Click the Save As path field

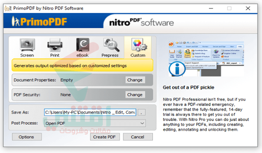coord(90,112)
